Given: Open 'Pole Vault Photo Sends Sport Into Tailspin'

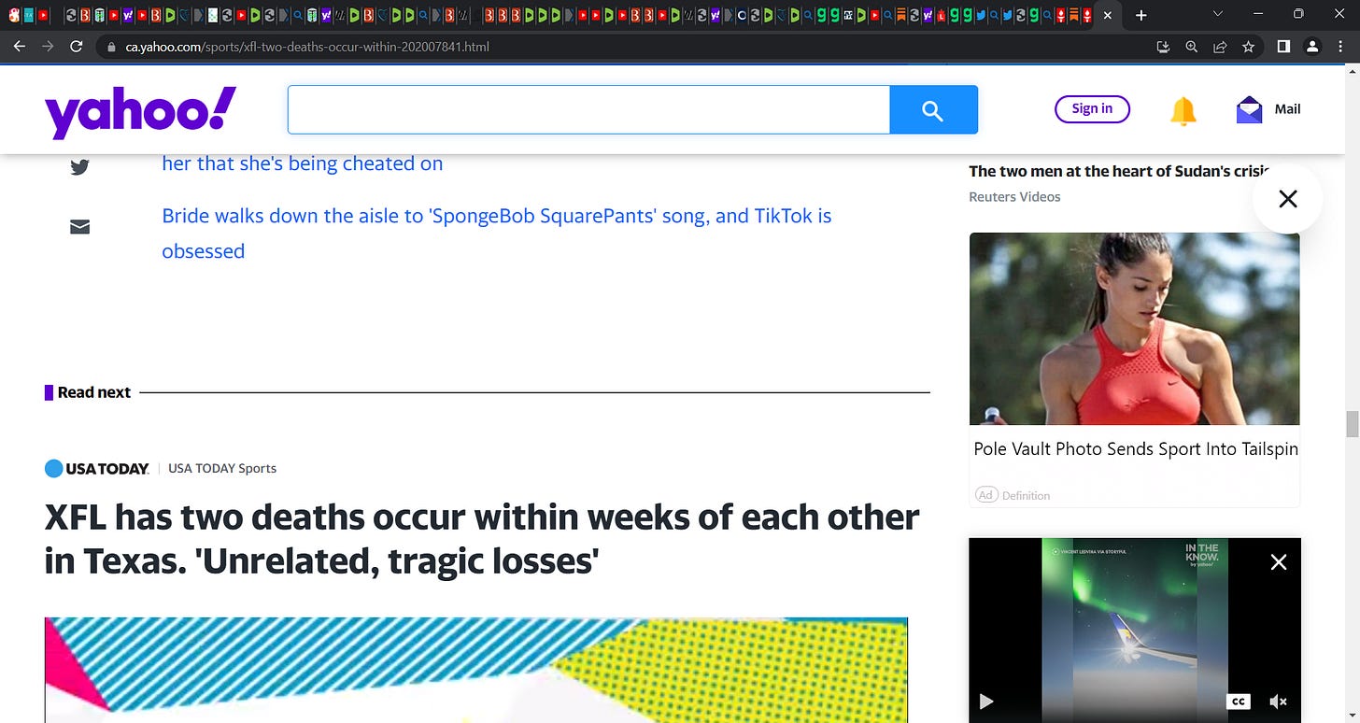Looking at the screenshot, I should coord(1136,449).
